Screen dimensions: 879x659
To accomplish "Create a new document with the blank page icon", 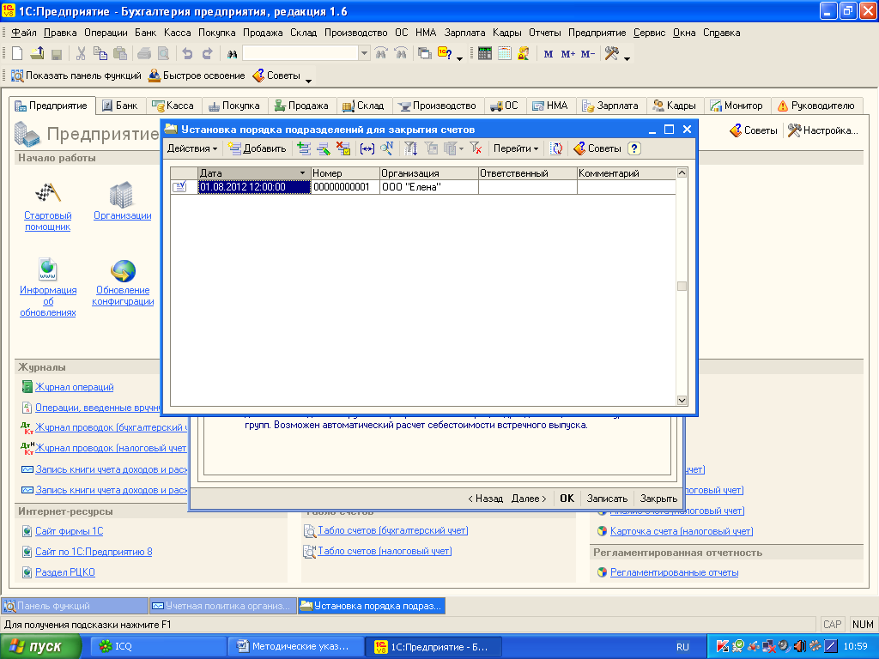I will pyautogui.click(x=17, y=54).
